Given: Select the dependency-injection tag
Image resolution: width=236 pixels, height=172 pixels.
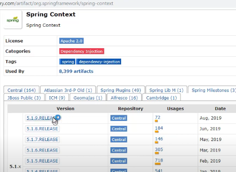Looking at the screenshot, I should [x=99, y=61].
